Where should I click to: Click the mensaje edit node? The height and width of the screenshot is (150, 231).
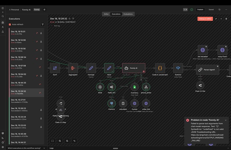coord(91,68)
